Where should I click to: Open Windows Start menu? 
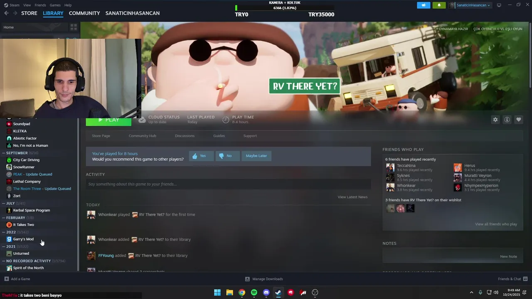(x=217, y=292)
